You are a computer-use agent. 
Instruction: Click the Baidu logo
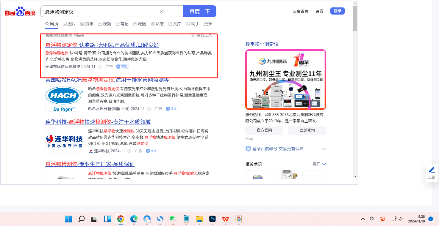[x=20, y=12]
